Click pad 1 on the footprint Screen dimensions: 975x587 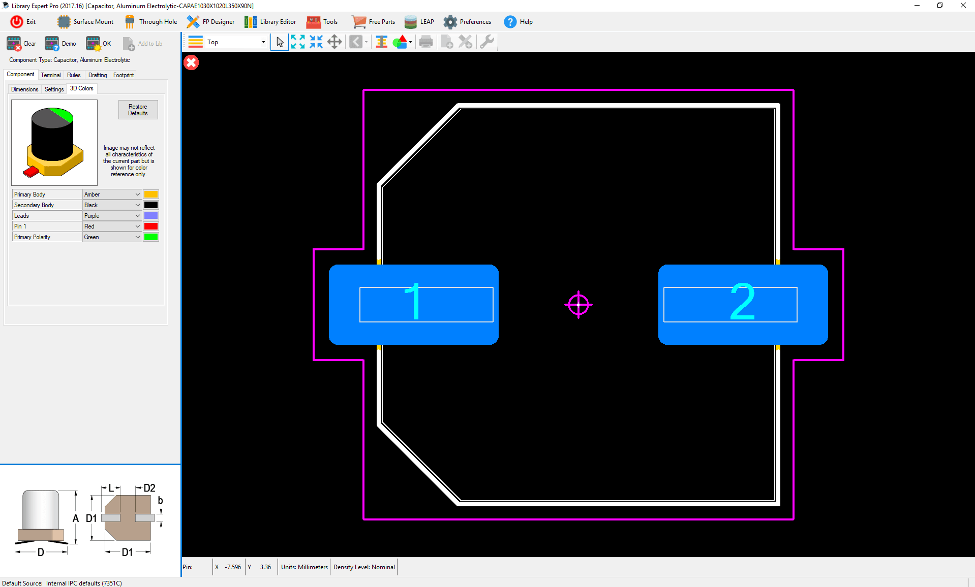tap(414, 305)
